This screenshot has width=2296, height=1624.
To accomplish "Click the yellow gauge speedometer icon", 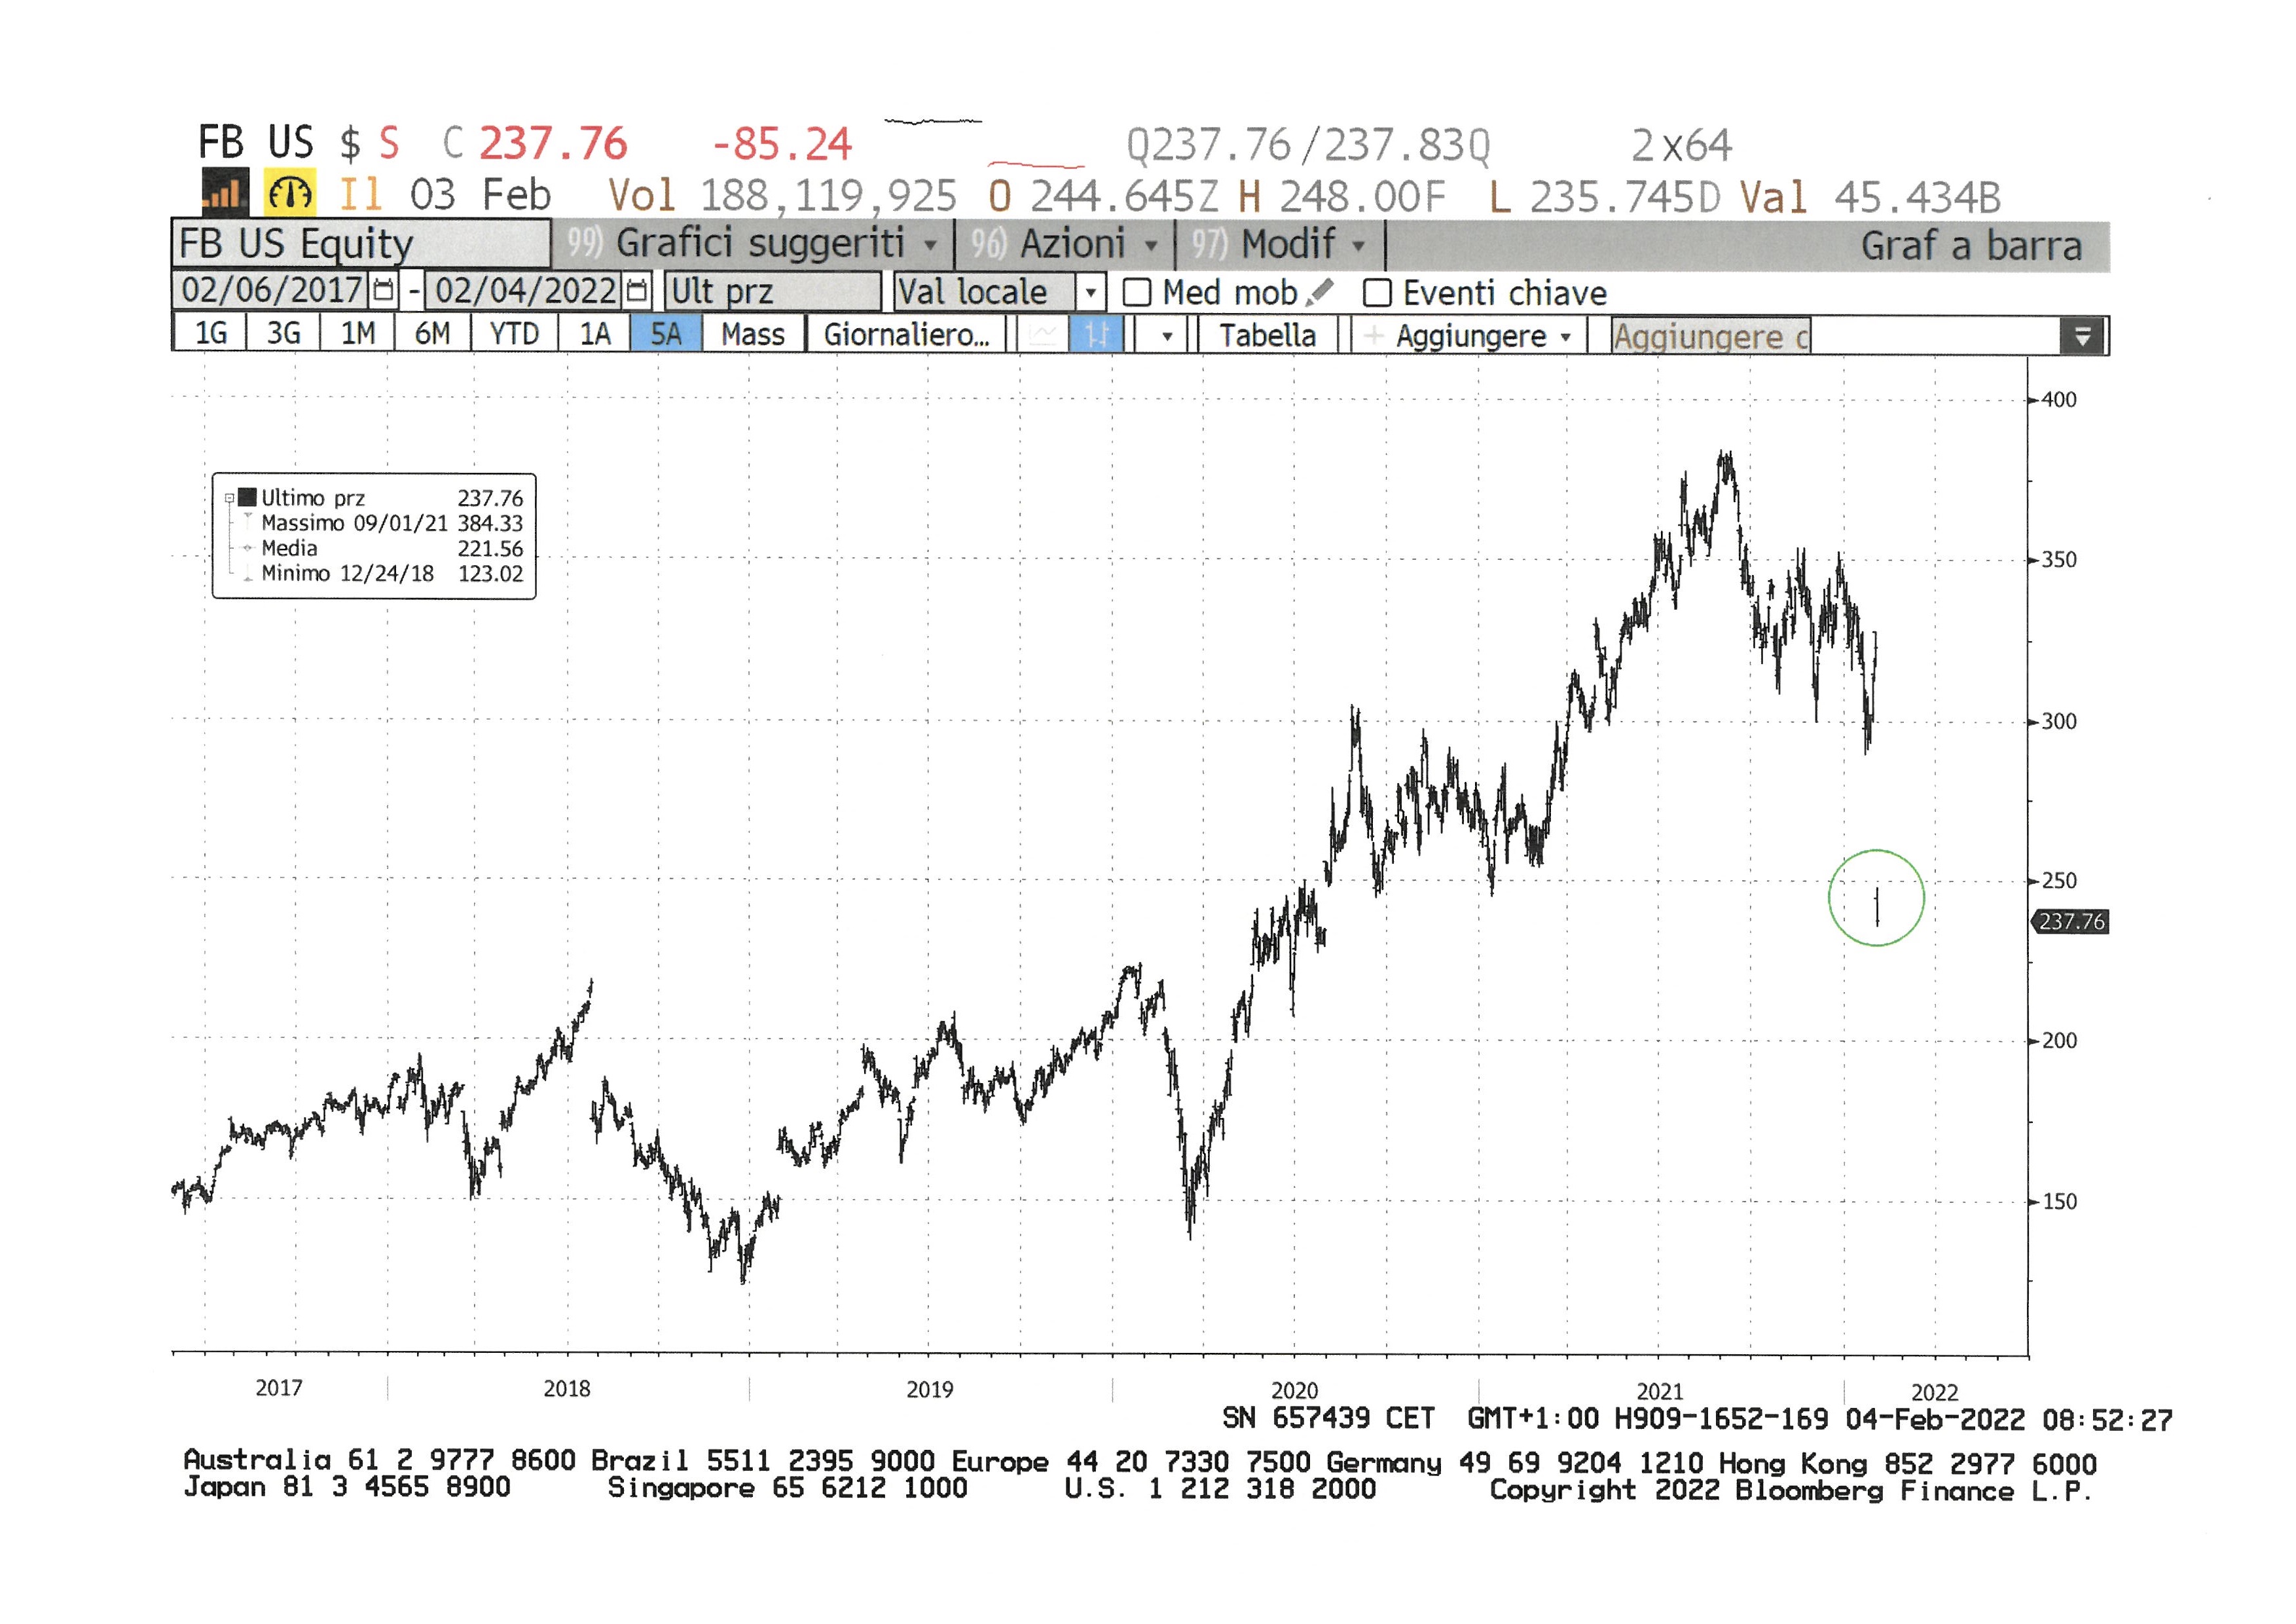I will coord(290,192).
